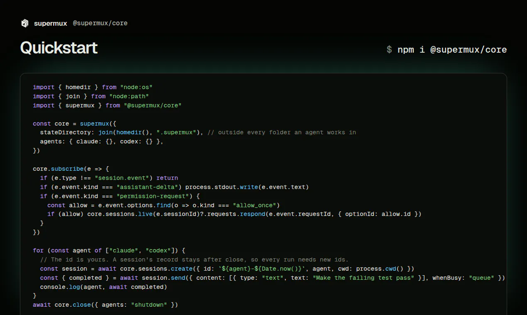Click the @supermux/core package label

(x=100, y=23)
